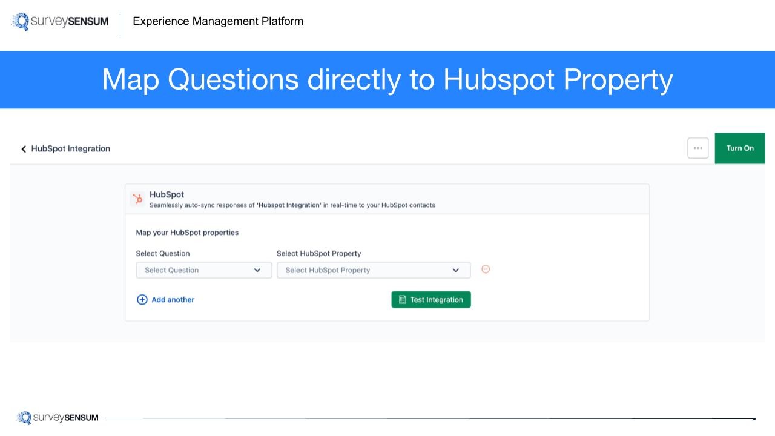
Task: Click the Map your HubSpot properties heading
Action: [187, 232]
